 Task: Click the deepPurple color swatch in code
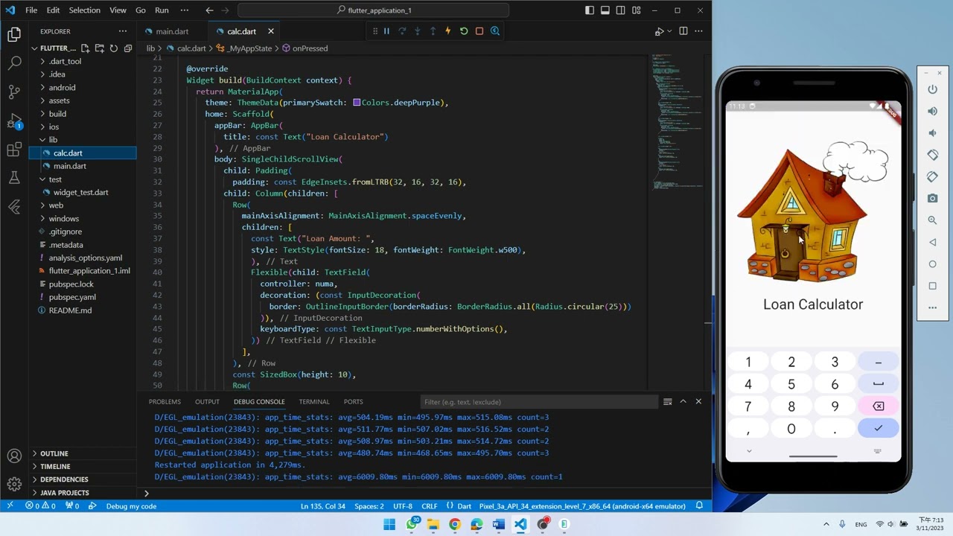[357, 103]
